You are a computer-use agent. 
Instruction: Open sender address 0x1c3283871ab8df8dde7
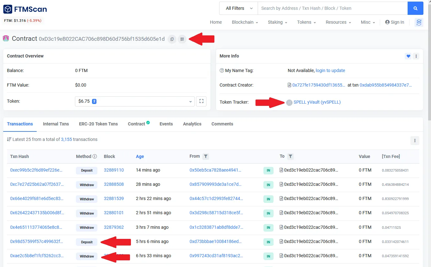pyautogui.click(x=216, y=227)
